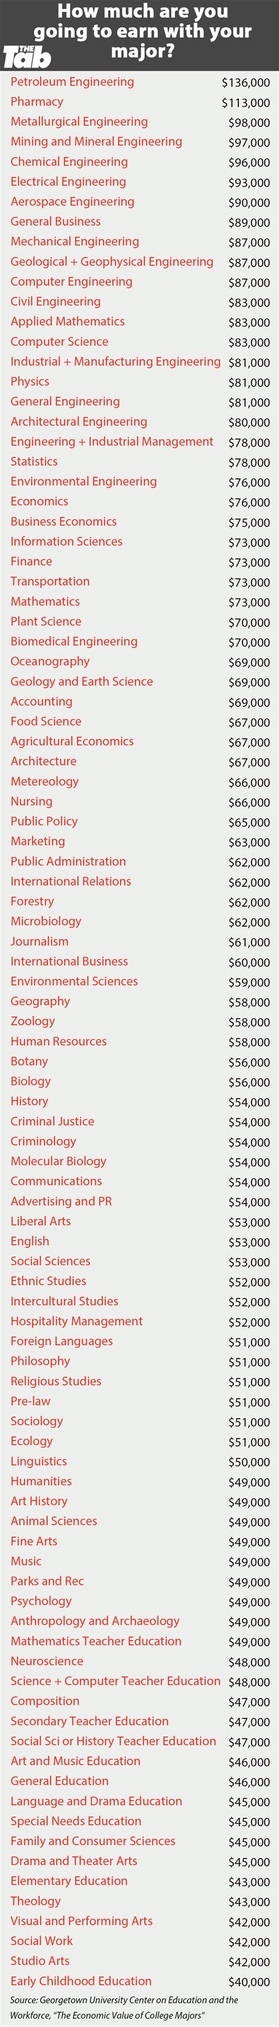Click the Journalism major label

(x=39, y=941)
